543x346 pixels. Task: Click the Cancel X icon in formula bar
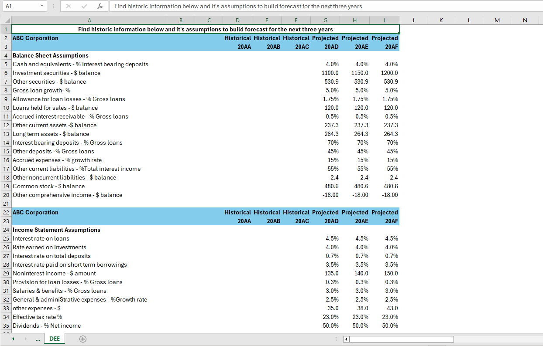(x=69, y=6)
